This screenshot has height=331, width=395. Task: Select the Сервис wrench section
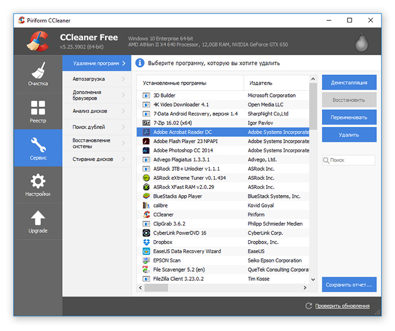[x=38, y=148]
